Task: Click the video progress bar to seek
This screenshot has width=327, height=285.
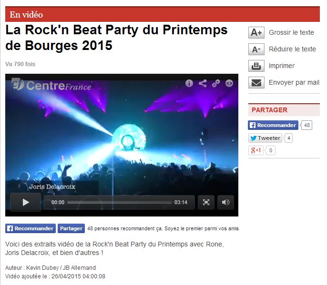Action: tap(119, 202)
